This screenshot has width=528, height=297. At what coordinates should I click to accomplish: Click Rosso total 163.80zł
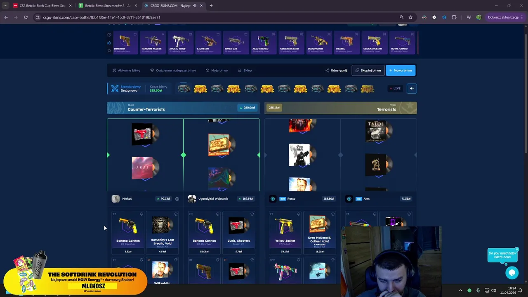[x=329, y=199]
